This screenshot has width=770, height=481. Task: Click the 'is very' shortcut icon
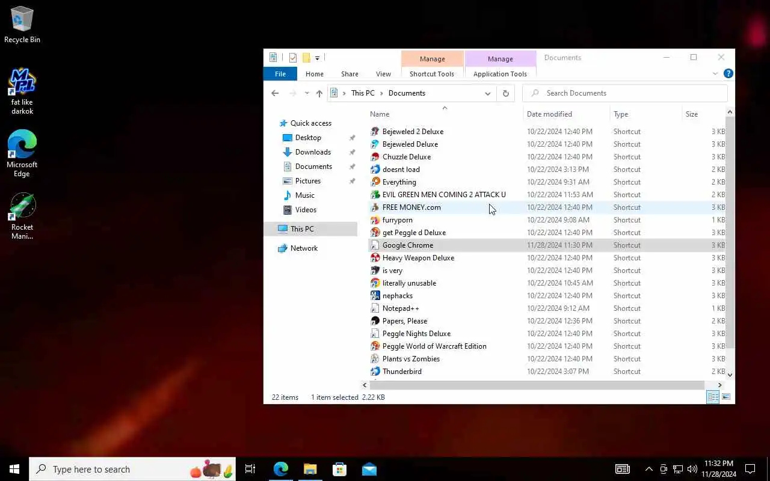(x=375, y=271)
